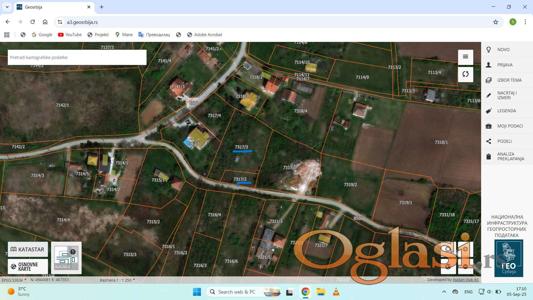The image size is (533, 300).
Task: Expand the browser tab search chevron
Action: pyautogui.click(x=7, y=7)
